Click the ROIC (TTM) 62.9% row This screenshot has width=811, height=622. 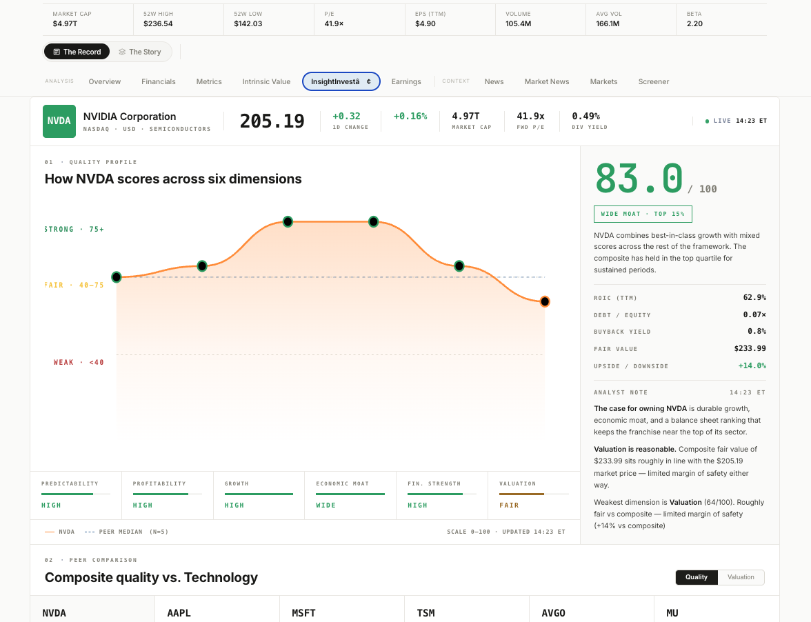click(680, 298)
